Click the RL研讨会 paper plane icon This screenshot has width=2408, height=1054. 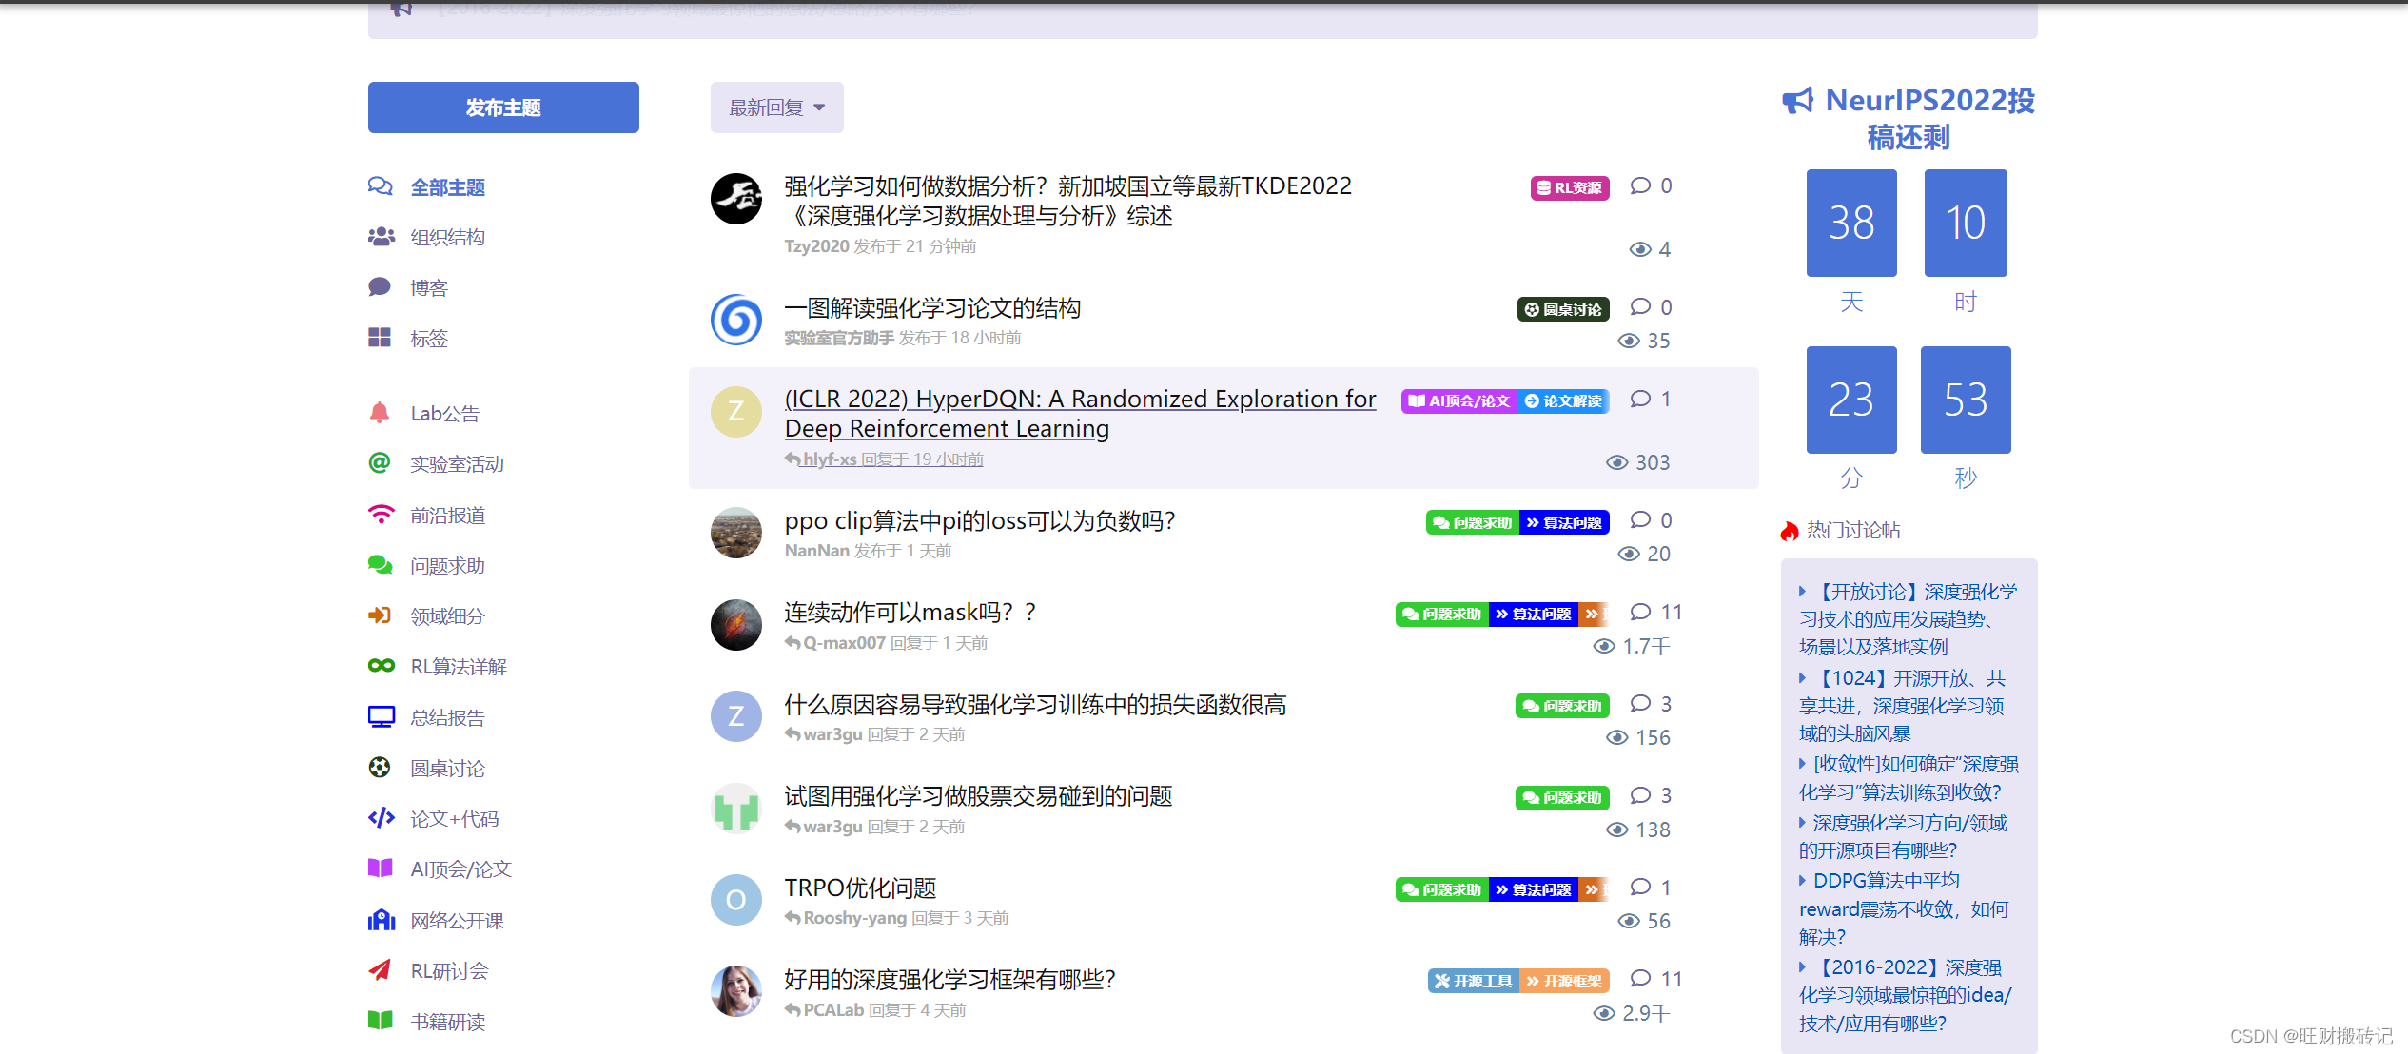click(x=381, y=970)
